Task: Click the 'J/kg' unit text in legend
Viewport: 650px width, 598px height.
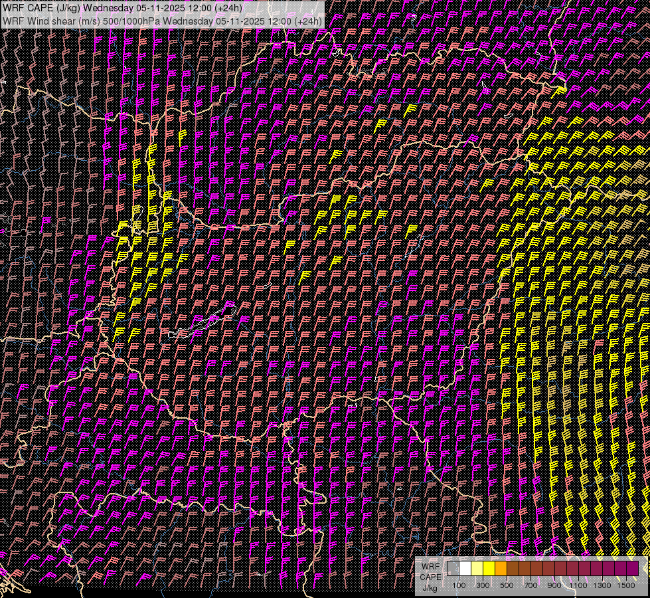Action: coord(430,588)
